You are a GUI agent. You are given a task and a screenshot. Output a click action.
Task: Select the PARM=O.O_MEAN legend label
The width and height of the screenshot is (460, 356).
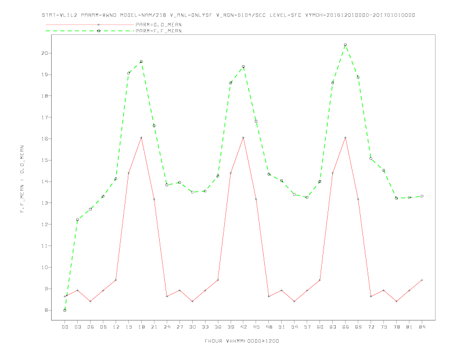point(159,24)
